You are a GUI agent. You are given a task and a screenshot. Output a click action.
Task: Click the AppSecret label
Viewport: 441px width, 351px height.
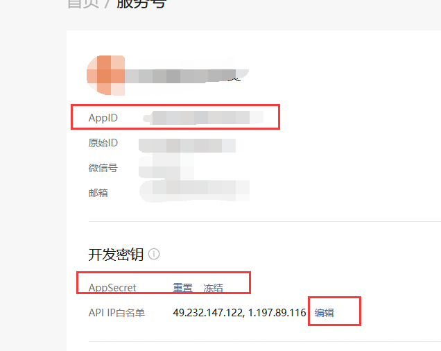(x=112, y=288)
